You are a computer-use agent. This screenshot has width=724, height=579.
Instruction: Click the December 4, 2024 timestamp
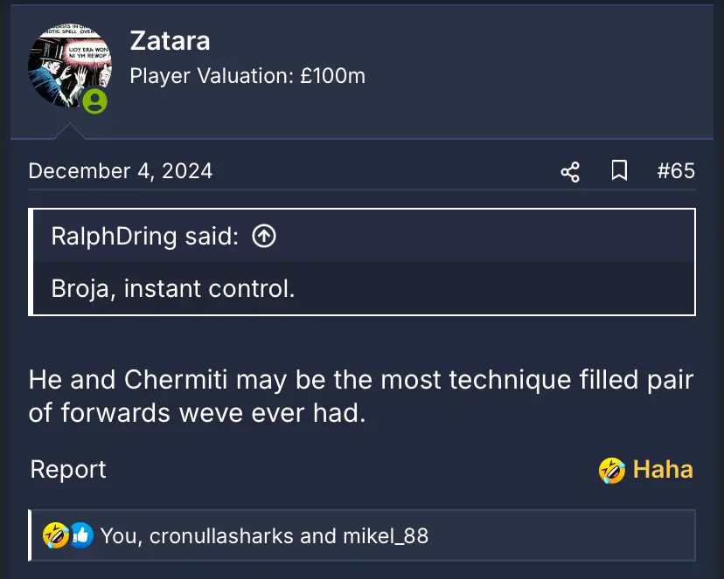[121, 170]
